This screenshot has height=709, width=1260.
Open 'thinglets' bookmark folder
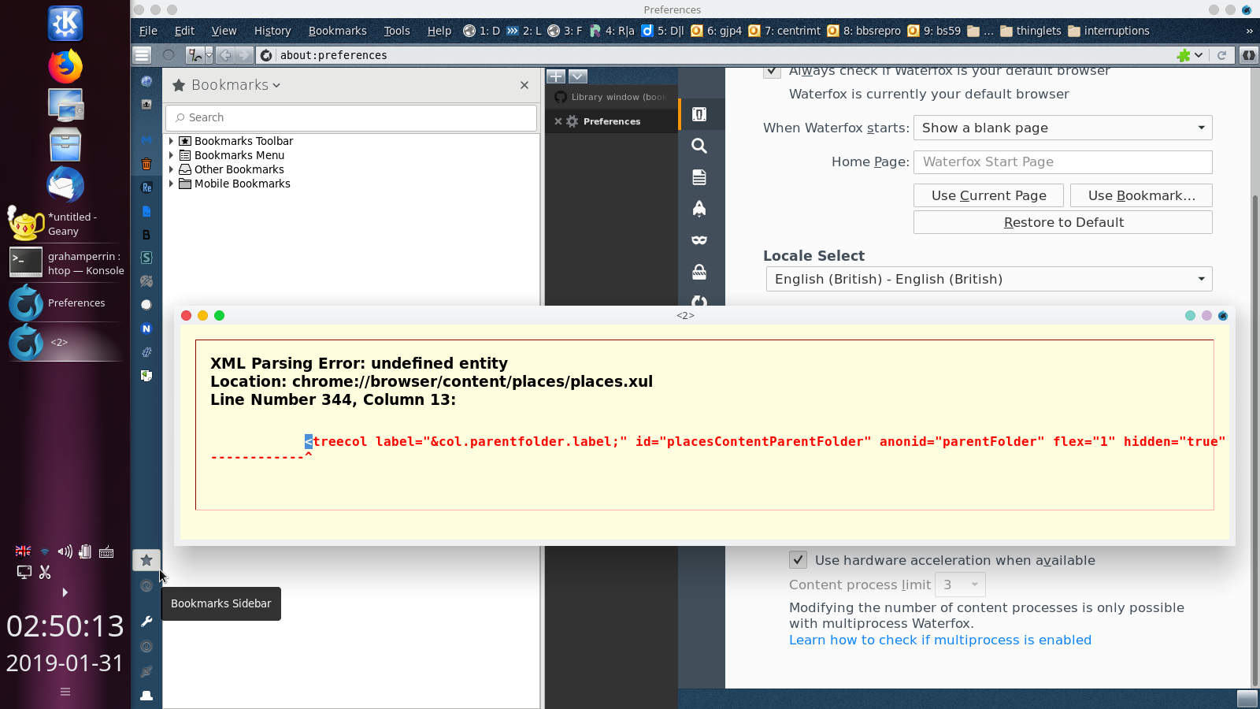1031,31
